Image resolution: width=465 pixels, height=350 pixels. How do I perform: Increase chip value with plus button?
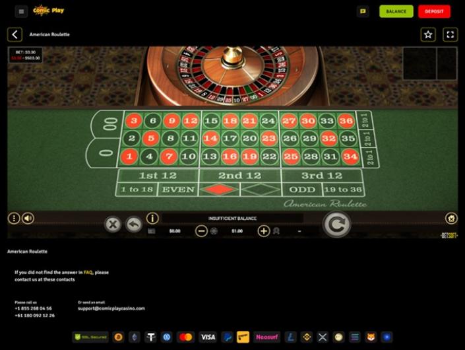point(264,231)
